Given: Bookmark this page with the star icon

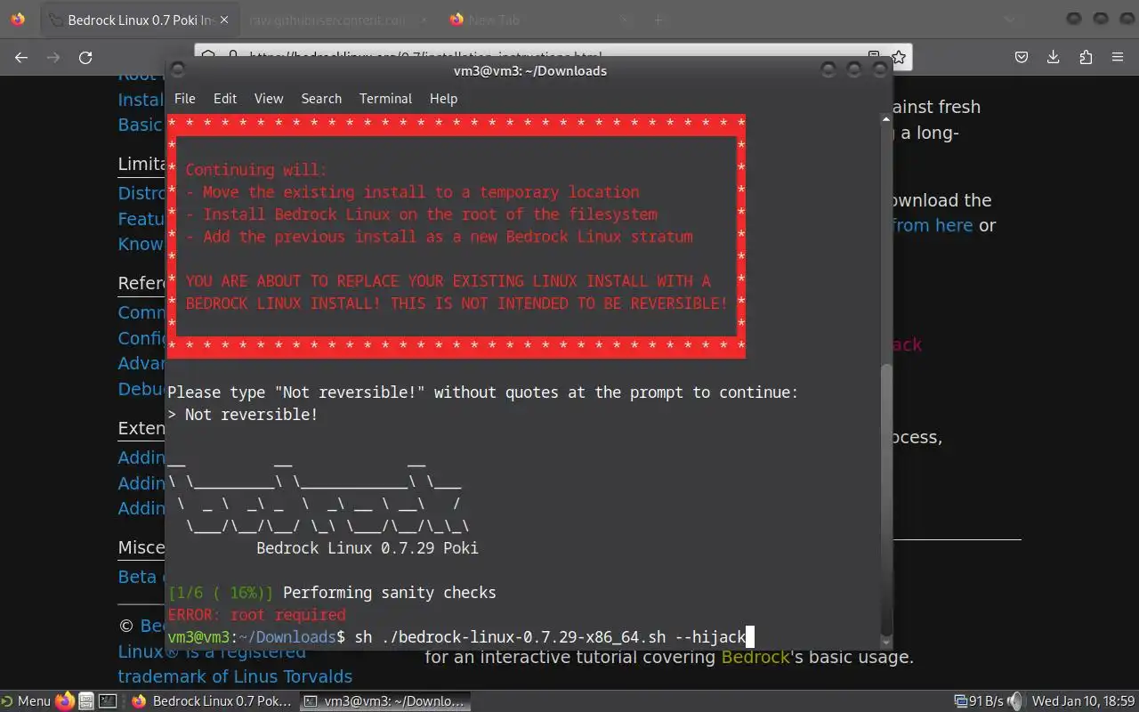Looking at the screenshot, I should (x=899, y=57).
